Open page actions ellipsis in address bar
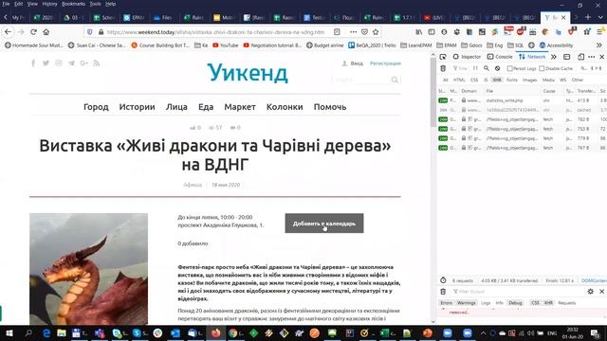The image size is (607, 341). coord(353,32)
